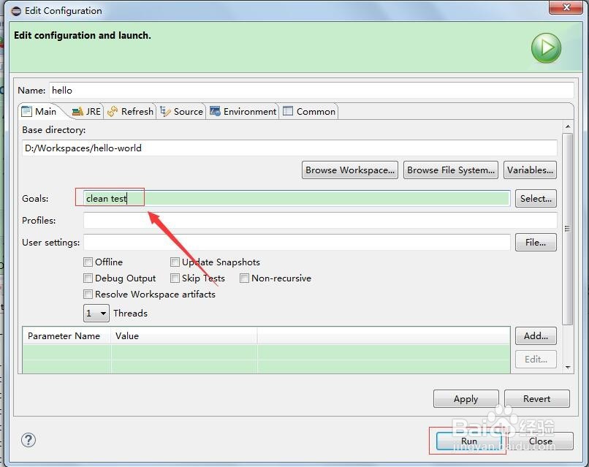Enable Update Snapshots checkbox

tap(175, 262)
